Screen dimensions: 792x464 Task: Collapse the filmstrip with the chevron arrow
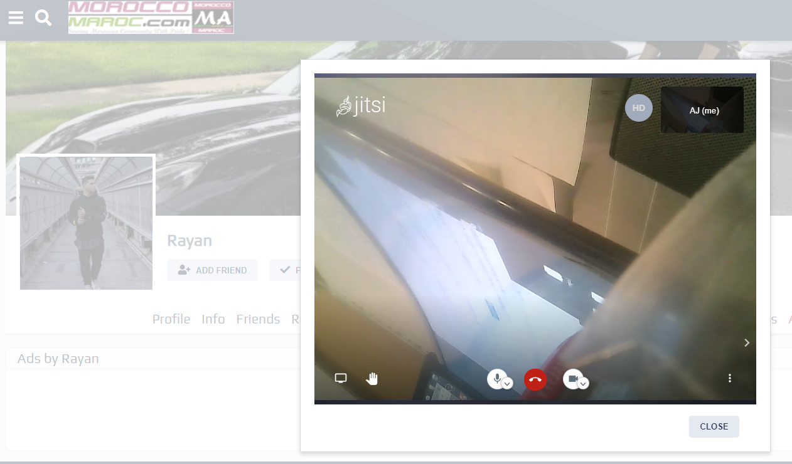click(747, 342)
